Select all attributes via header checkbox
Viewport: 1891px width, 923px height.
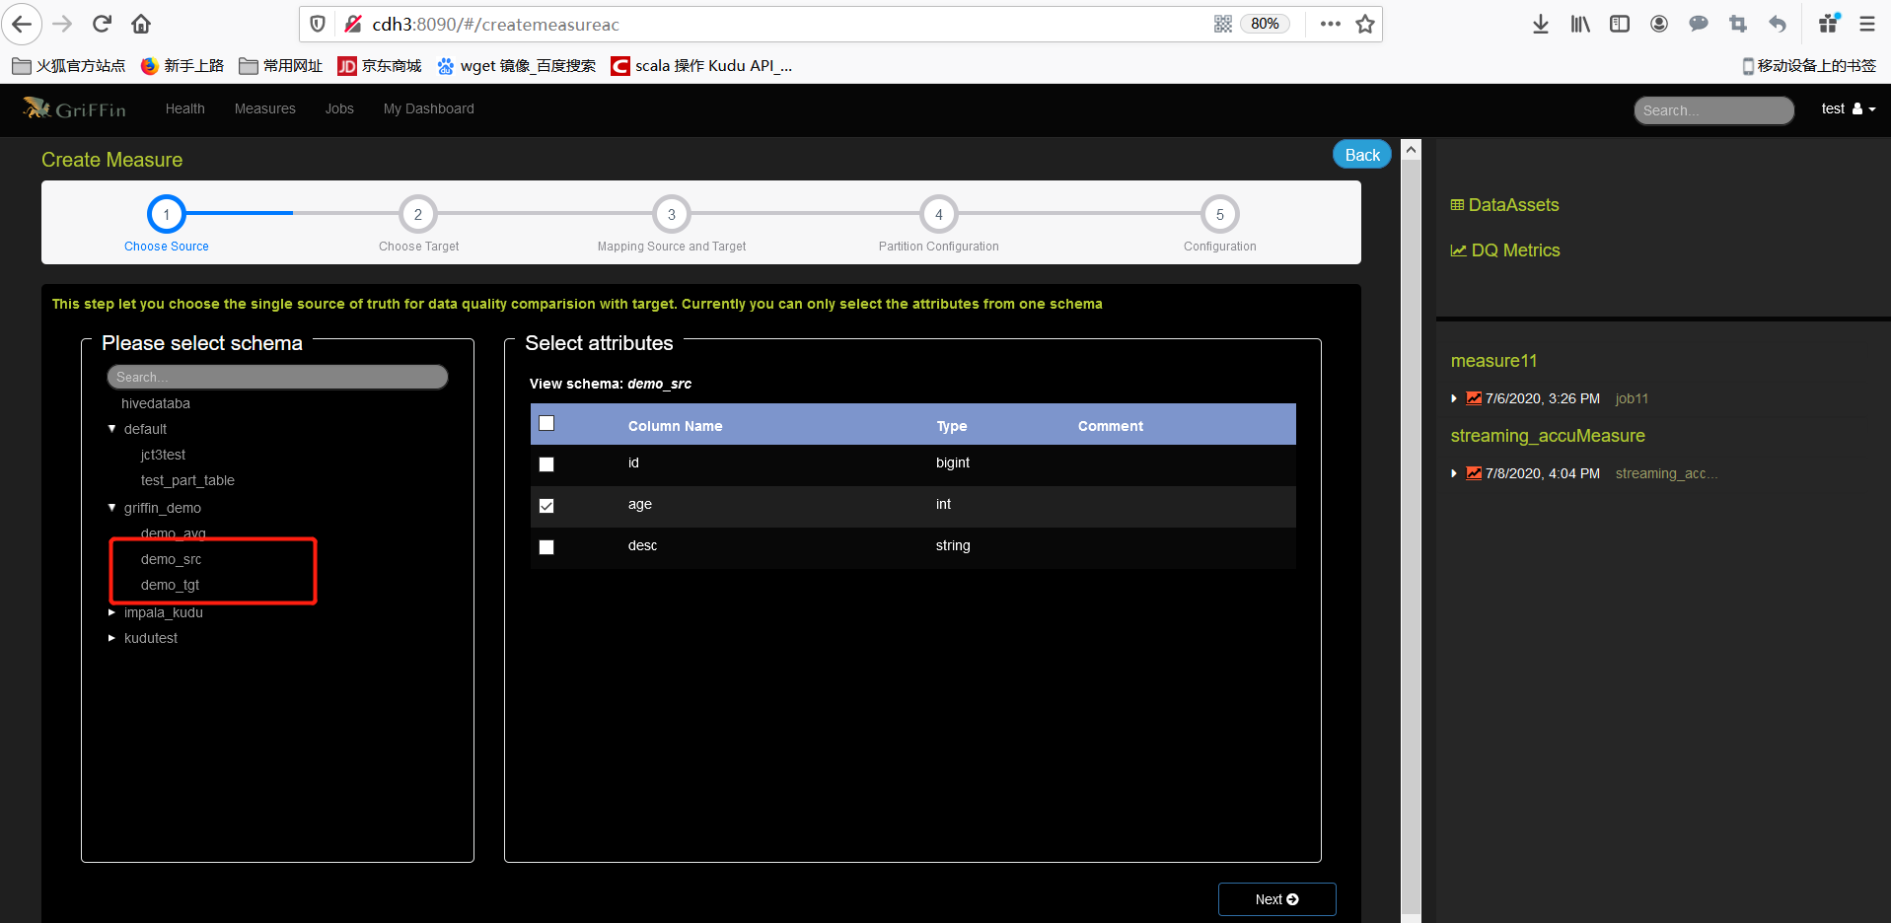pyautogui.click(x=546, y=422)
